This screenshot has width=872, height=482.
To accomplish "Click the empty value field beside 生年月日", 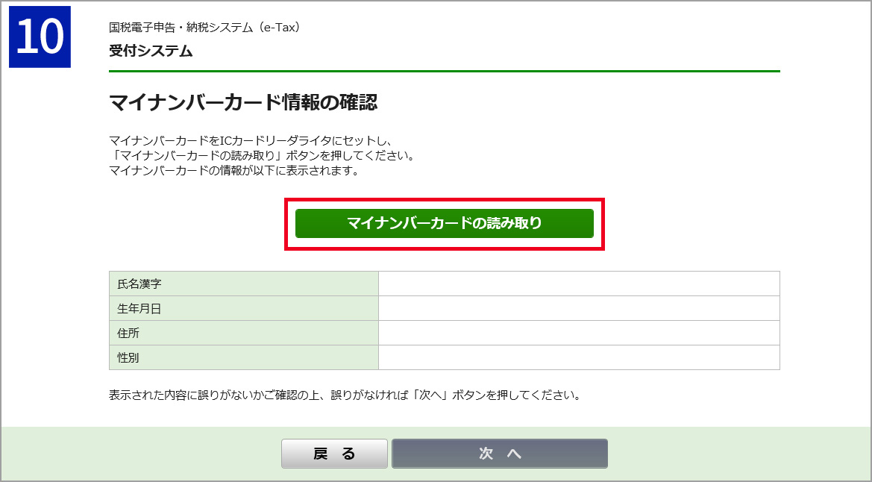I will [579, 308].
